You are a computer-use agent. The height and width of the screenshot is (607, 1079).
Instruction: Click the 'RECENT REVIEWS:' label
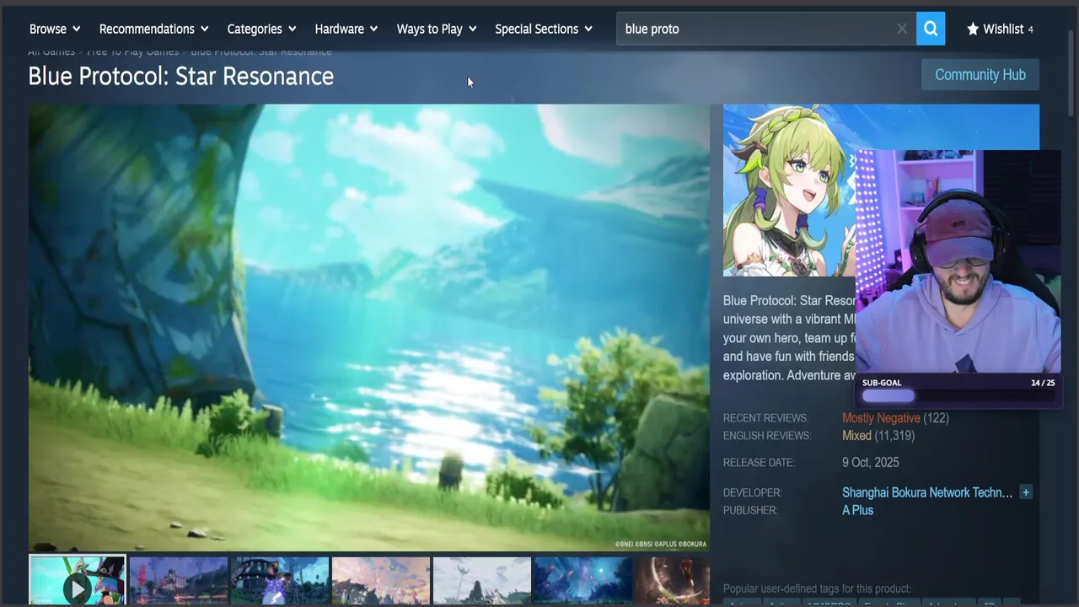(x=765, y=418)
